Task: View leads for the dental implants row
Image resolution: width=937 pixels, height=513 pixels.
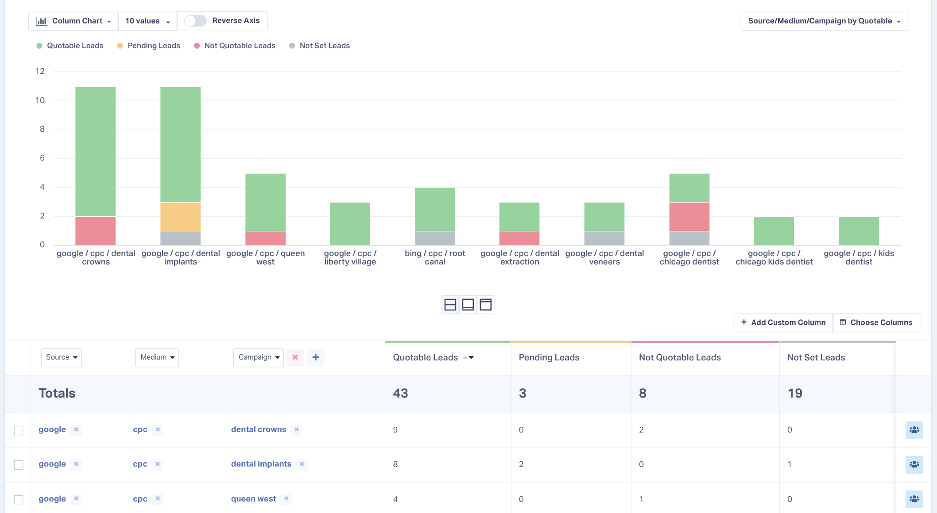Action: (914, 464)
